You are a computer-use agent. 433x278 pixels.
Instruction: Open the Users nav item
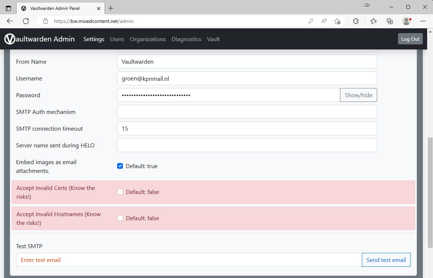[117, 39]
